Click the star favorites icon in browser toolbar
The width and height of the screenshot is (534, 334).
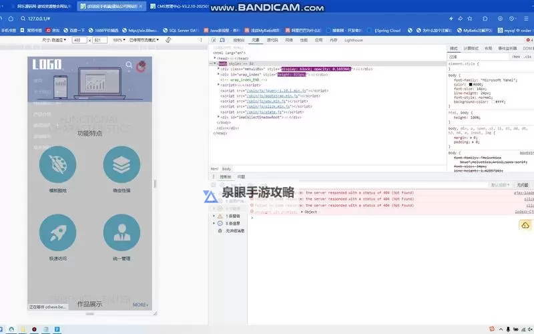tap(470, 19)
